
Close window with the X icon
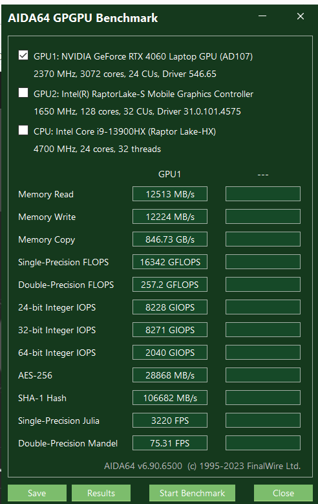click(x=301, y=16)
